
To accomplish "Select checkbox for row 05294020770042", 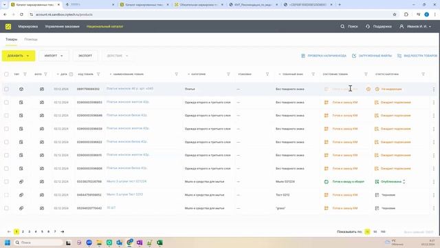I will [6, 208].
